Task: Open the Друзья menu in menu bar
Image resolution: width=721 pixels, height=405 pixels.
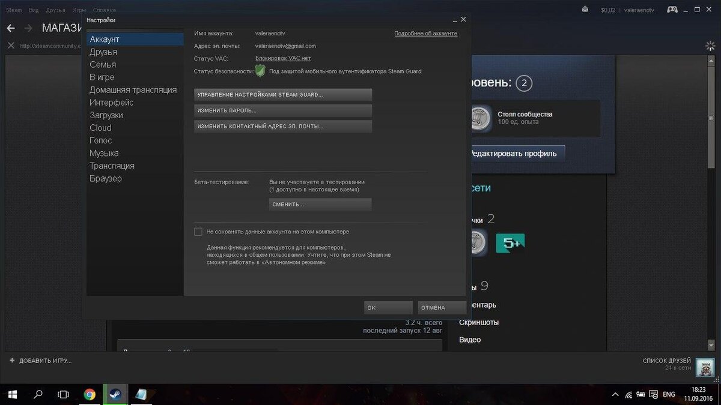Action: pyautogui.click(x=55, y=10)
